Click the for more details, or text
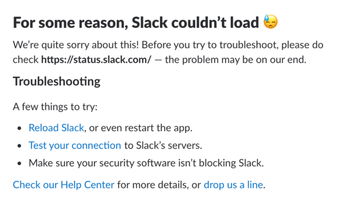Viewport: 337px width, 204px height. 159,185
